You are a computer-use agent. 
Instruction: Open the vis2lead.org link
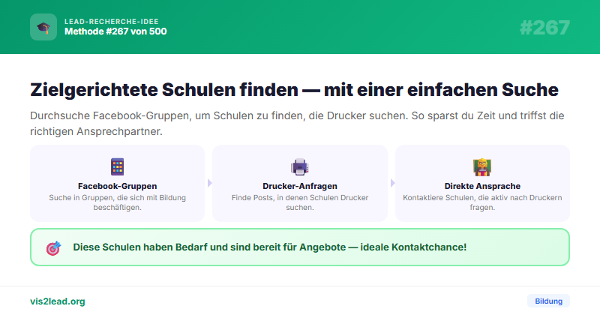pos(58,301)
